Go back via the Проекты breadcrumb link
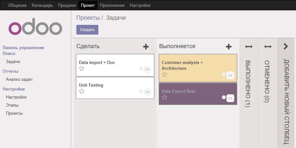This screenshot has height=148, width=296. [88, 18]
